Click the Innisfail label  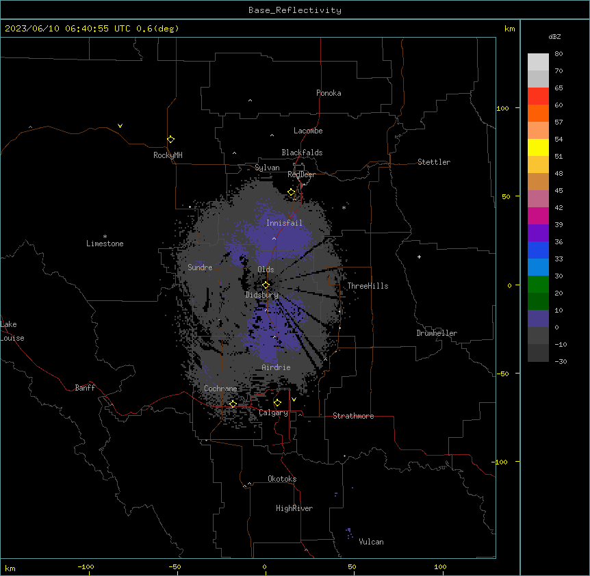[284, 223]
